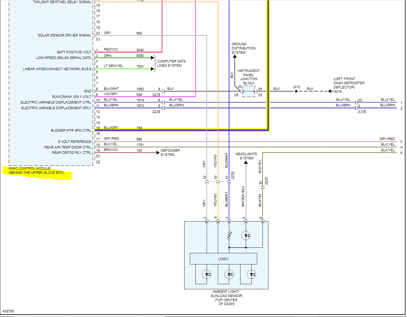Click the J212 junction splice dot
407x317 pixels.
pyautogui.click(x=296, y=91)
